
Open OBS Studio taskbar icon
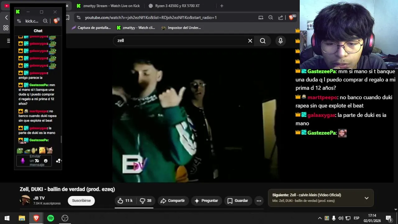pyautogui.click(x=65, y=218)
